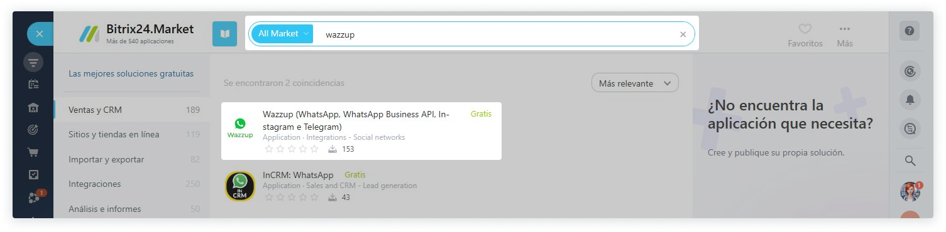
Task: Click Application · Sales and CRM · Lead generation
Action: coord(339,186)
